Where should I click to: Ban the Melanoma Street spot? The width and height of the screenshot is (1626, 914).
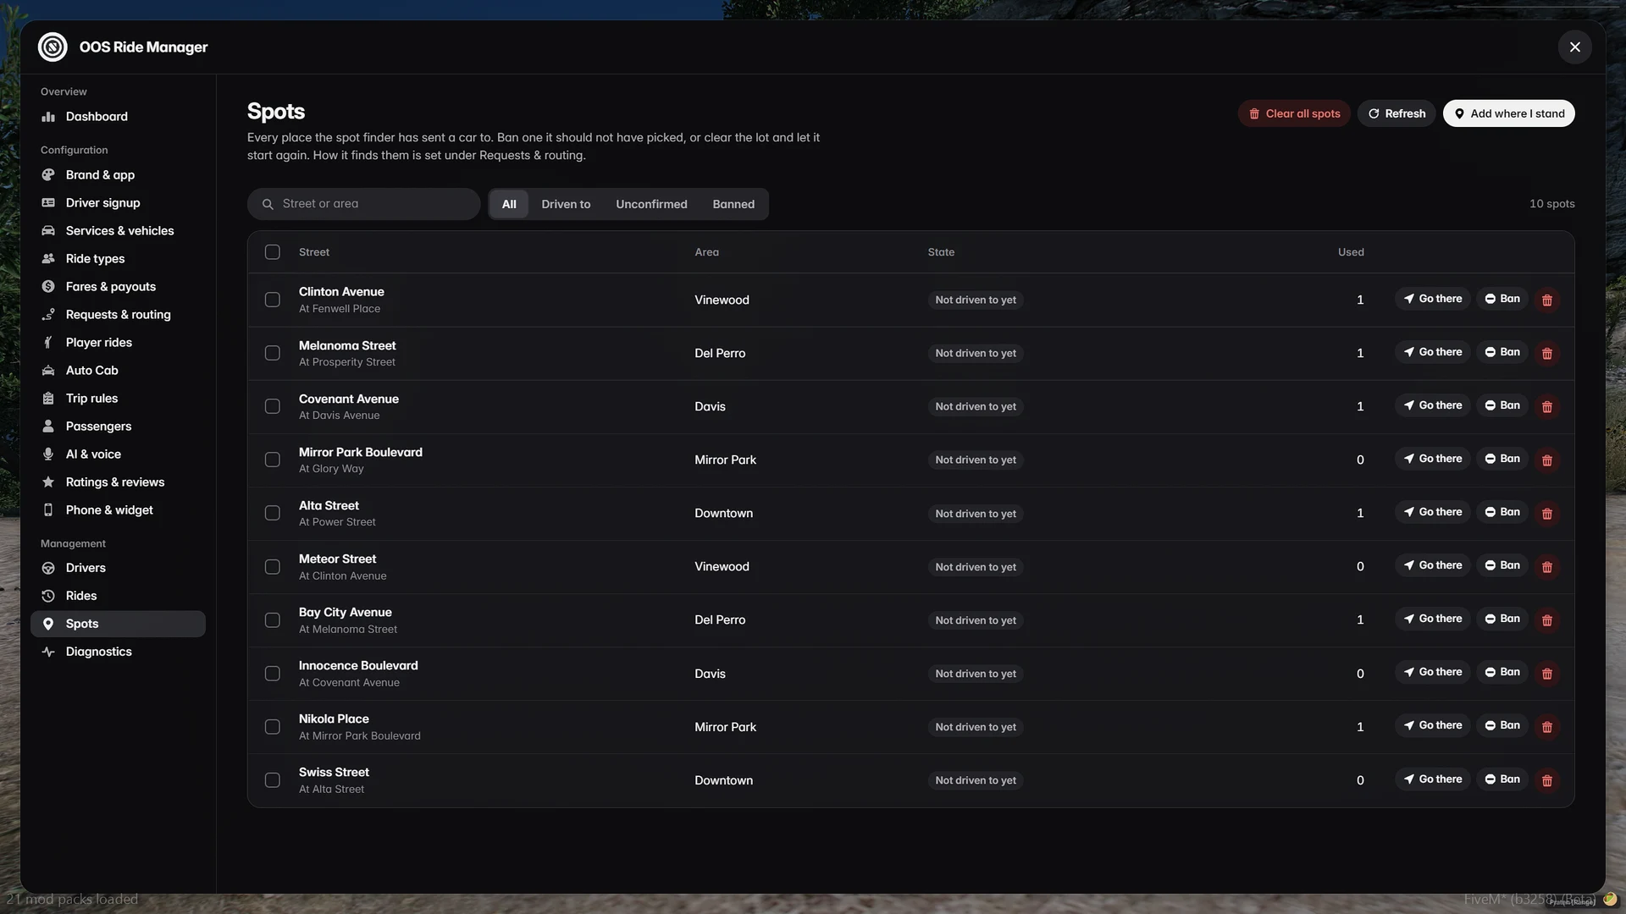1502,352
